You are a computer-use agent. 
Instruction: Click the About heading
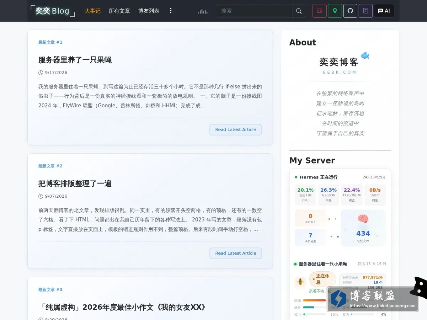303,42
